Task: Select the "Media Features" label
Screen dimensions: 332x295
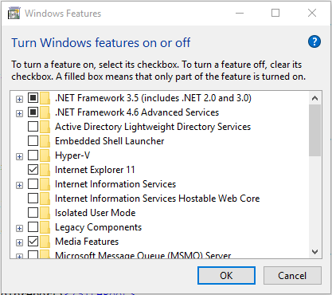Action: 87,242
